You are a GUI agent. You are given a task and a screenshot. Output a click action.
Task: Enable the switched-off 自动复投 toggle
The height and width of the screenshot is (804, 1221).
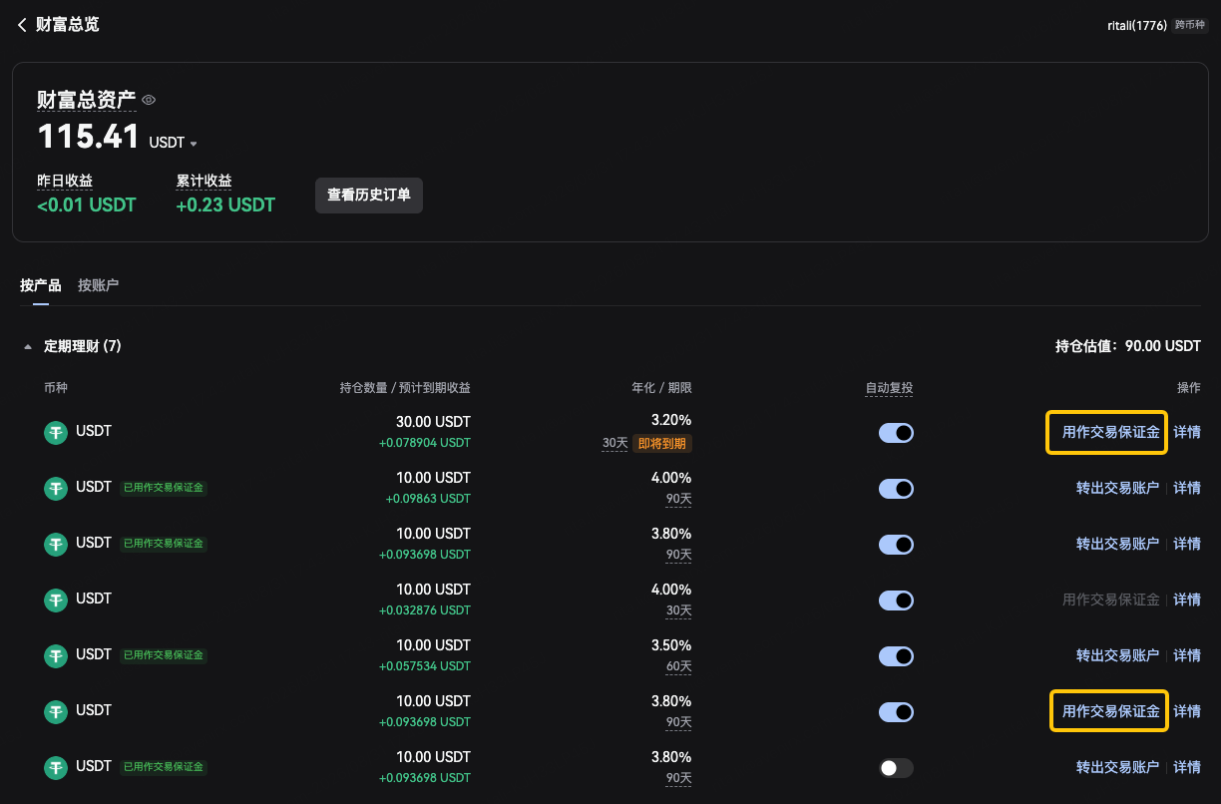coord(896,768)
